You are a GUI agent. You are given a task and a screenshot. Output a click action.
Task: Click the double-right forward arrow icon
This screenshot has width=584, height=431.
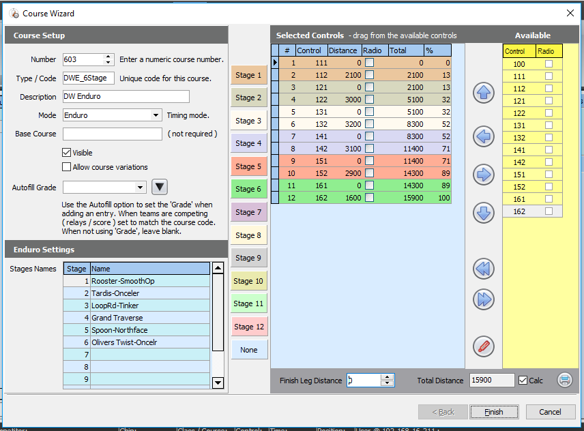484,299
